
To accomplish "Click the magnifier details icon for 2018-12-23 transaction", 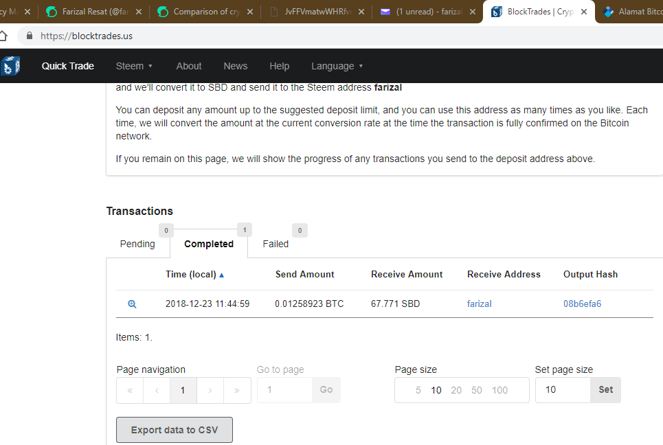I will click(132, 304).
